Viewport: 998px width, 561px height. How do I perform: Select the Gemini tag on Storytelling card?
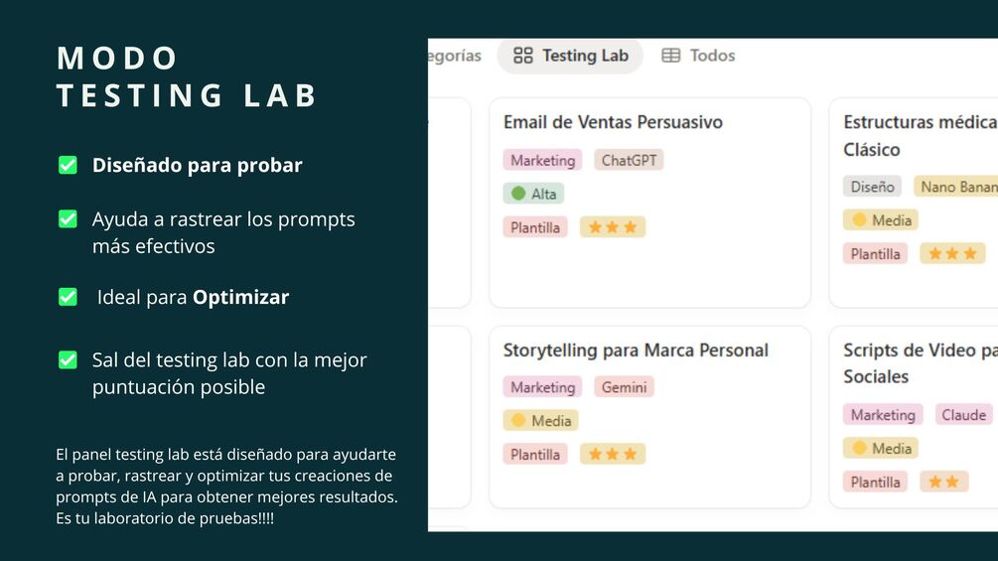(x=624, y=387)
